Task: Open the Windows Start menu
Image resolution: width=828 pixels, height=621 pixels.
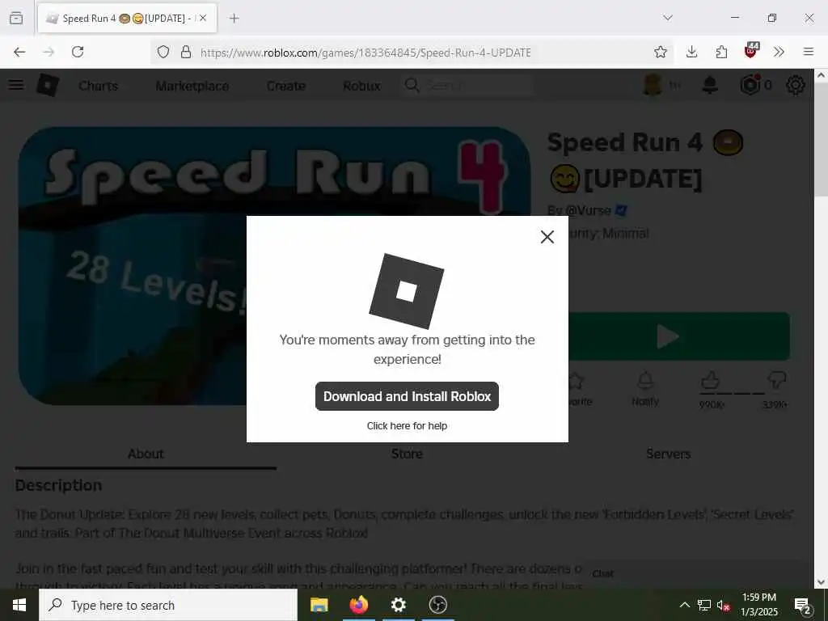Action: click(19, 605)
